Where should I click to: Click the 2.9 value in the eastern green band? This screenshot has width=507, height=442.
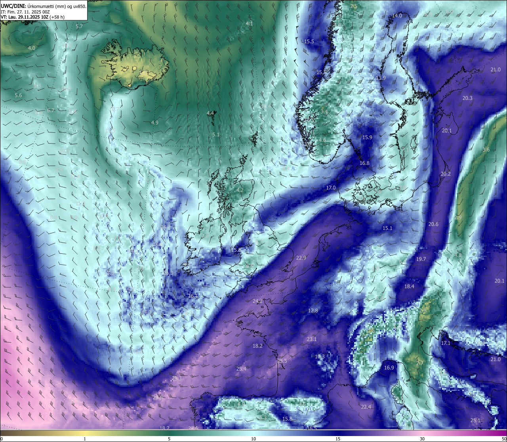click(458, 218)
